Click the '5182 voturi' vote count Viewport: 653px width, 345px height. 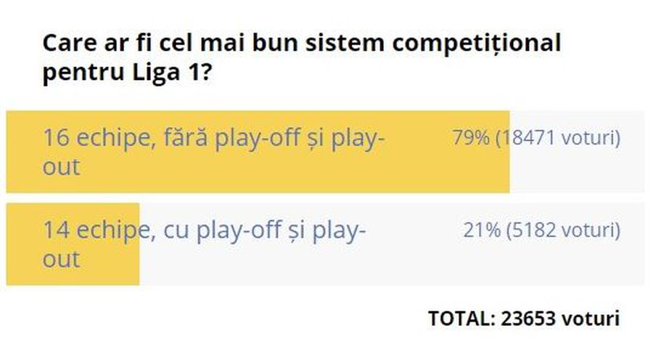tap(564, 230)
